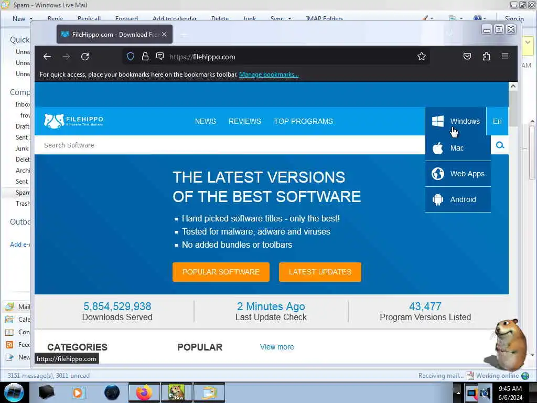Click LATEST UPDATES button
This screenshot has width=537, height=403.
pos(320,272)
